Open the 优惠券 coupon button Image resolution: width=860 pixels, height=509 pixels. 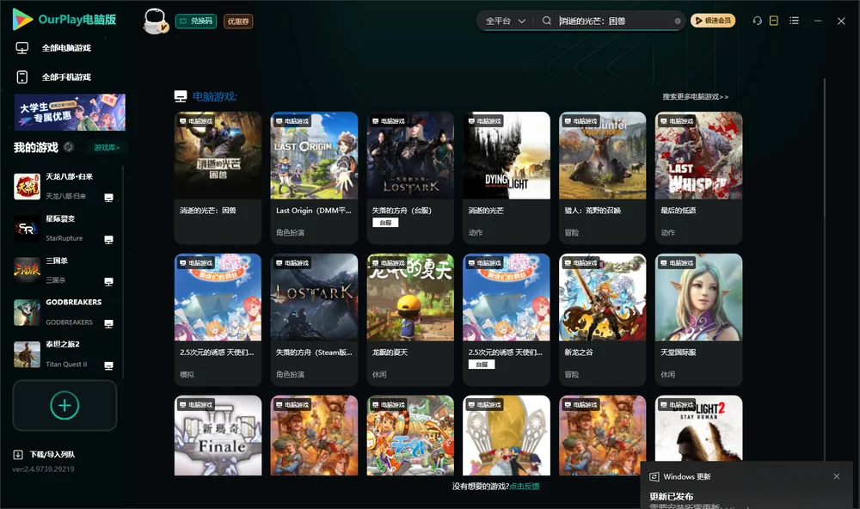(x=238, y=21)
